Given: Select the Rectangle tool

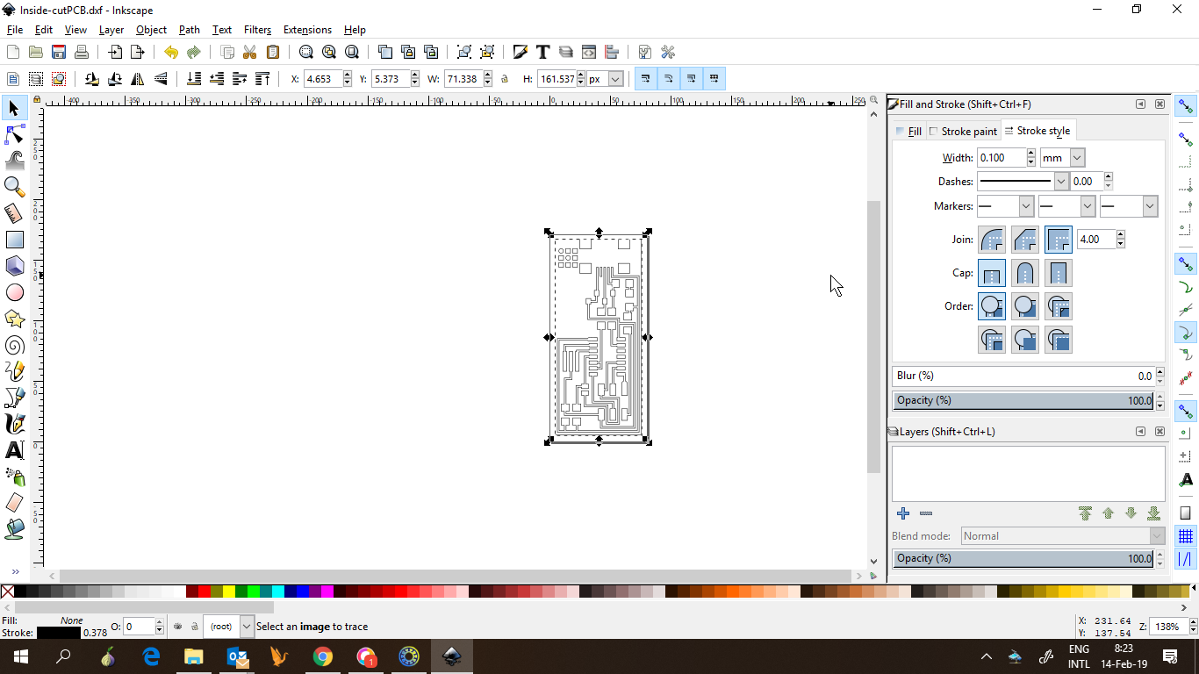Looking at the screenshot, I should coord(14,240).
